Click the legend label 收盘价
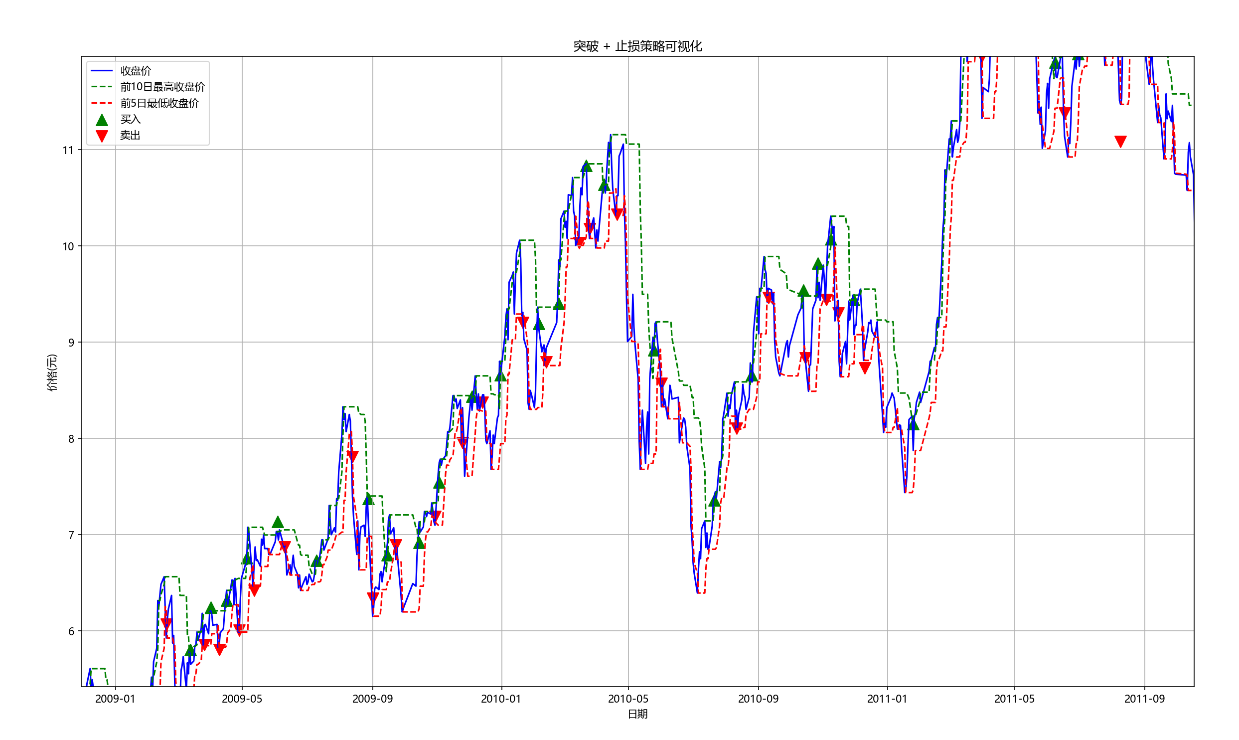This screenshot has width=1239, height=740. (136, 71)
